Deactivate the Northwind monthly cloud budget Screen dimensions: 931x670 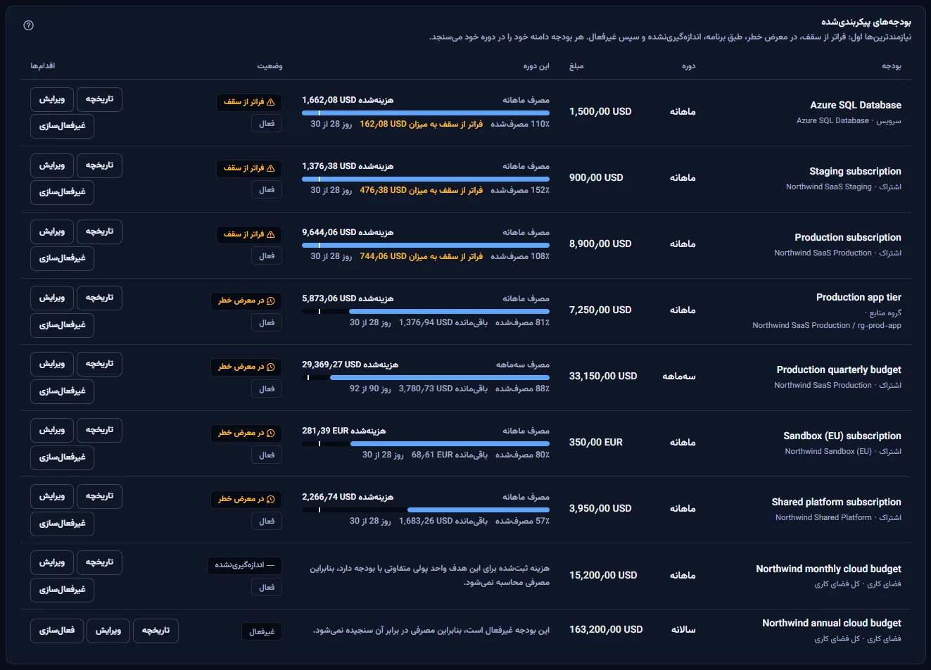62,589
